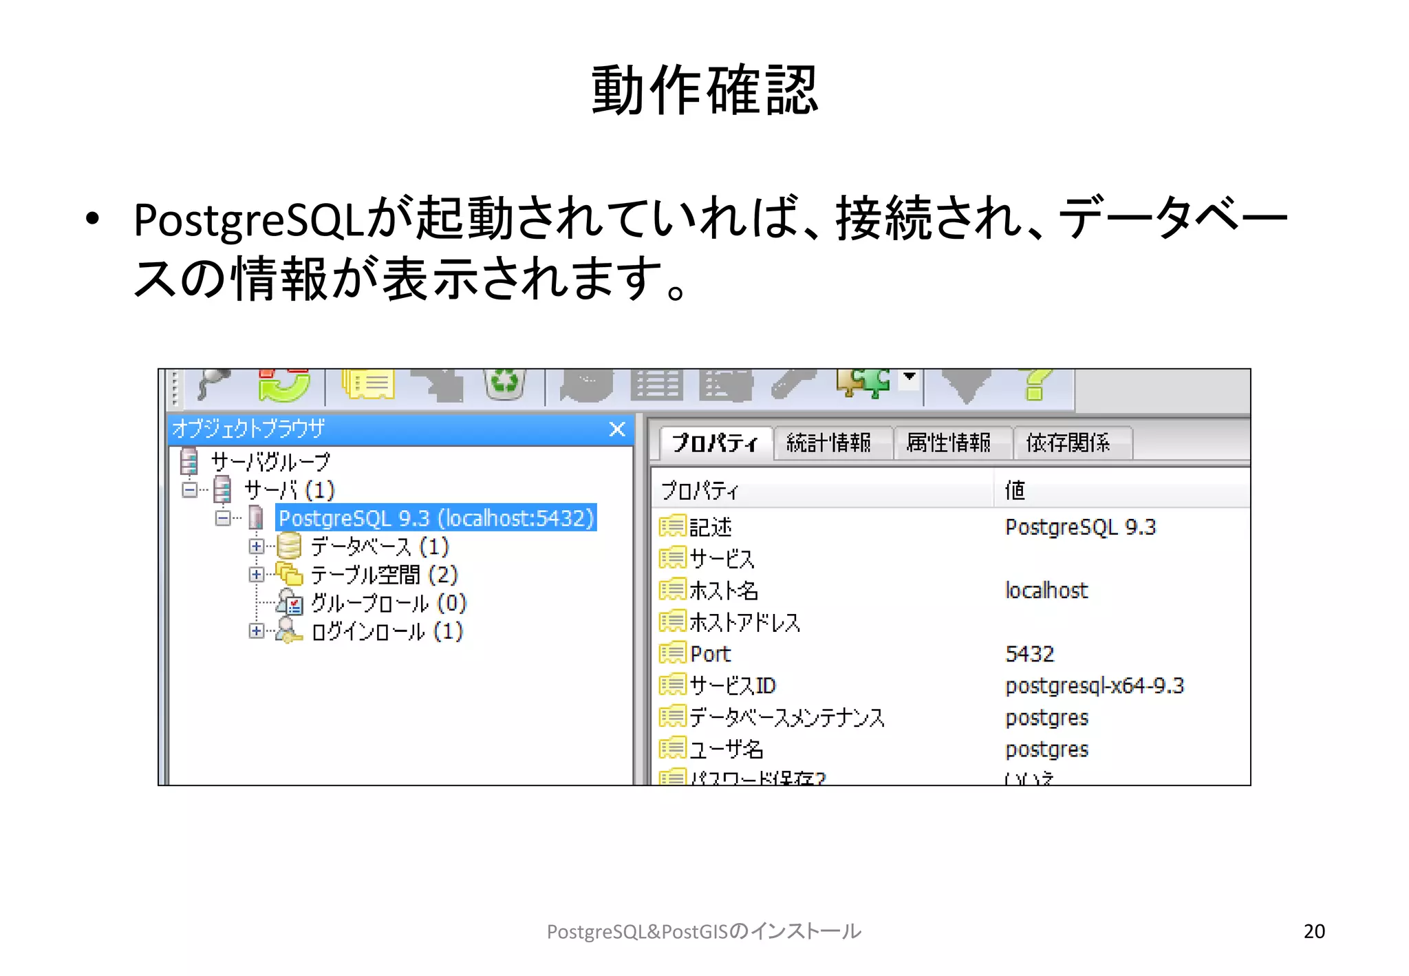Select PostgreSQL 9.3 (localhost:5432) server
Screen dimensions: 1409x976
(x=436, y=518)
